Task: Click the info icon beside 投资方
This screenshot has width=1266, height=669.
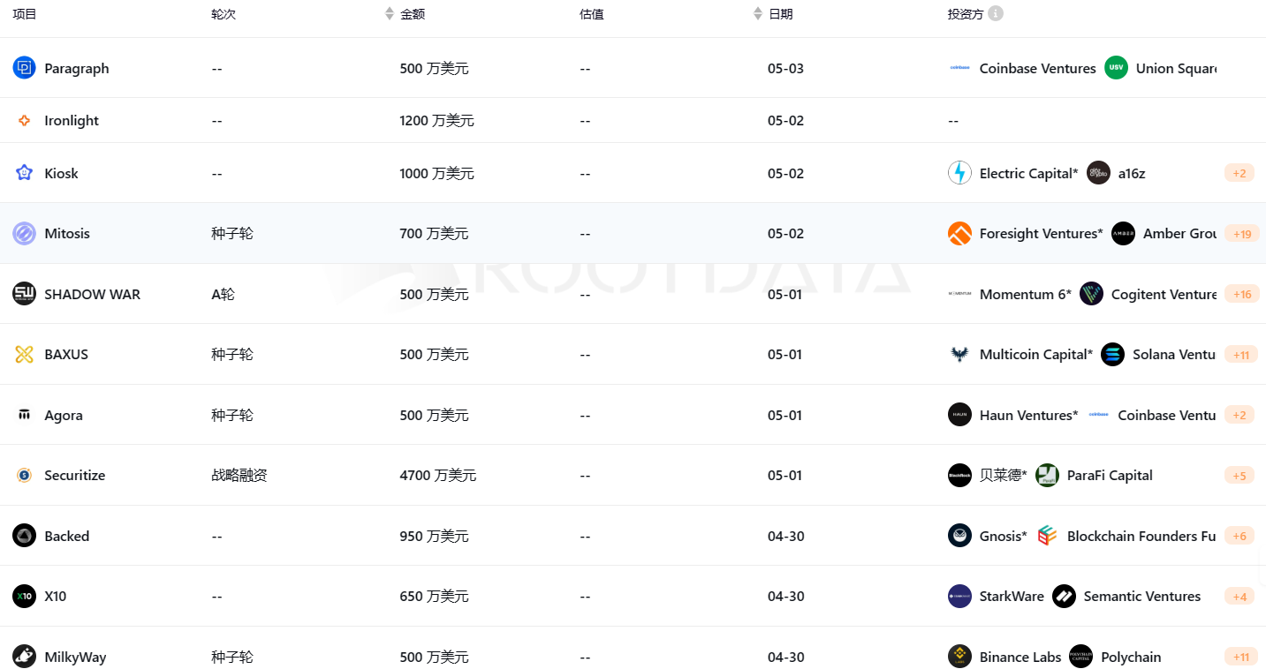Action: coord(996,13)
